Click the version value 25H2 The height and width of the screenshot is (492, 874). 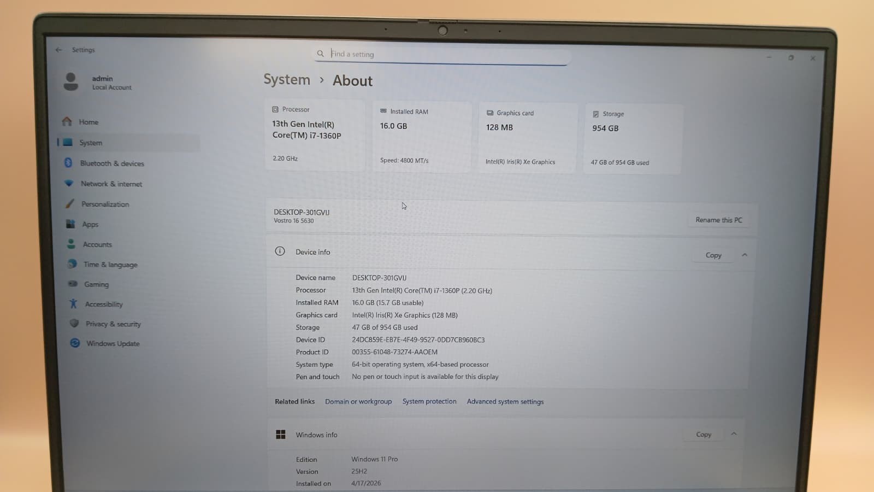point(359,471)
